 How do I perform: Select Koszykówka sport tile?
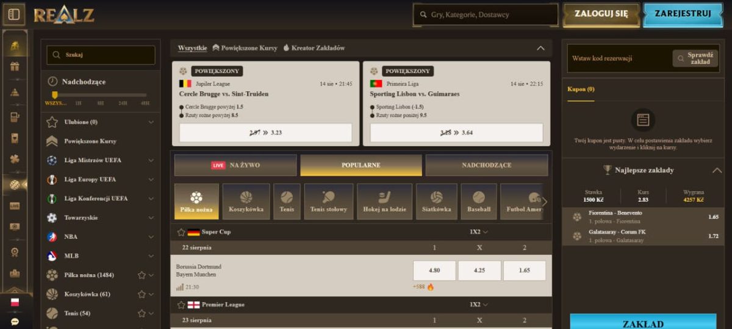coord(246,202)
